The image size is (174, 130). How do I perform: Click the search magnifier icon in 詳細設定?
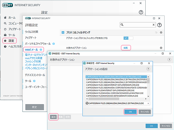click(x=122, y=25)
